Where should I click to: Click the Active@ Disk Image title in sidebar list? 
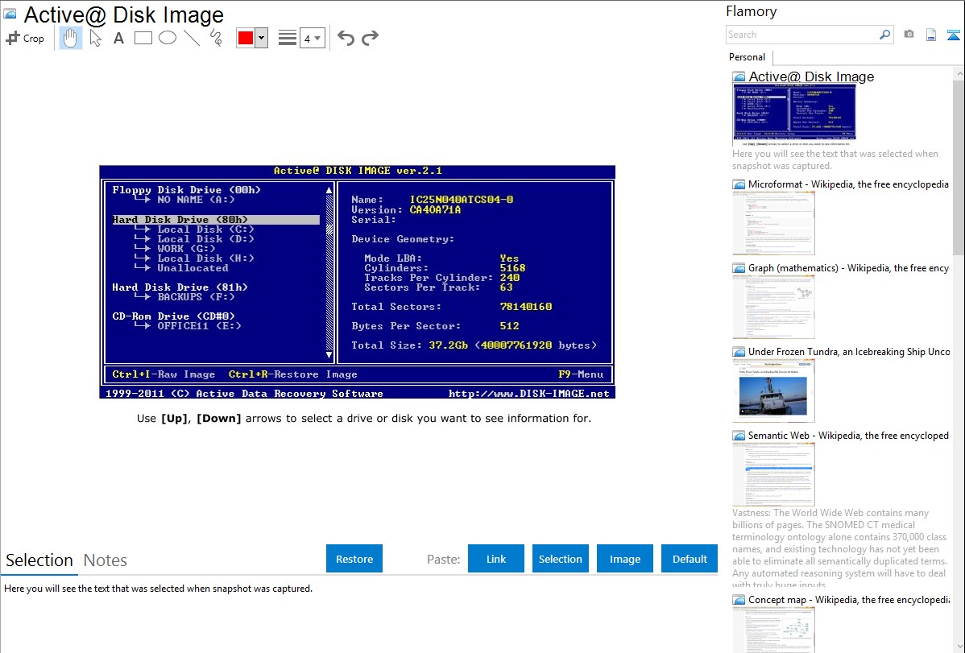tap(811, 76)
